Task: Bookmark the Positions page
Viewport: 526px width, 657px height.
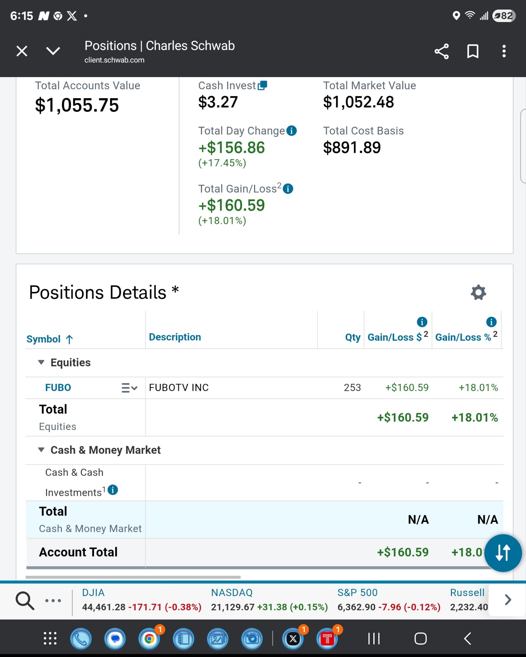Action: (x=473, y=51)
